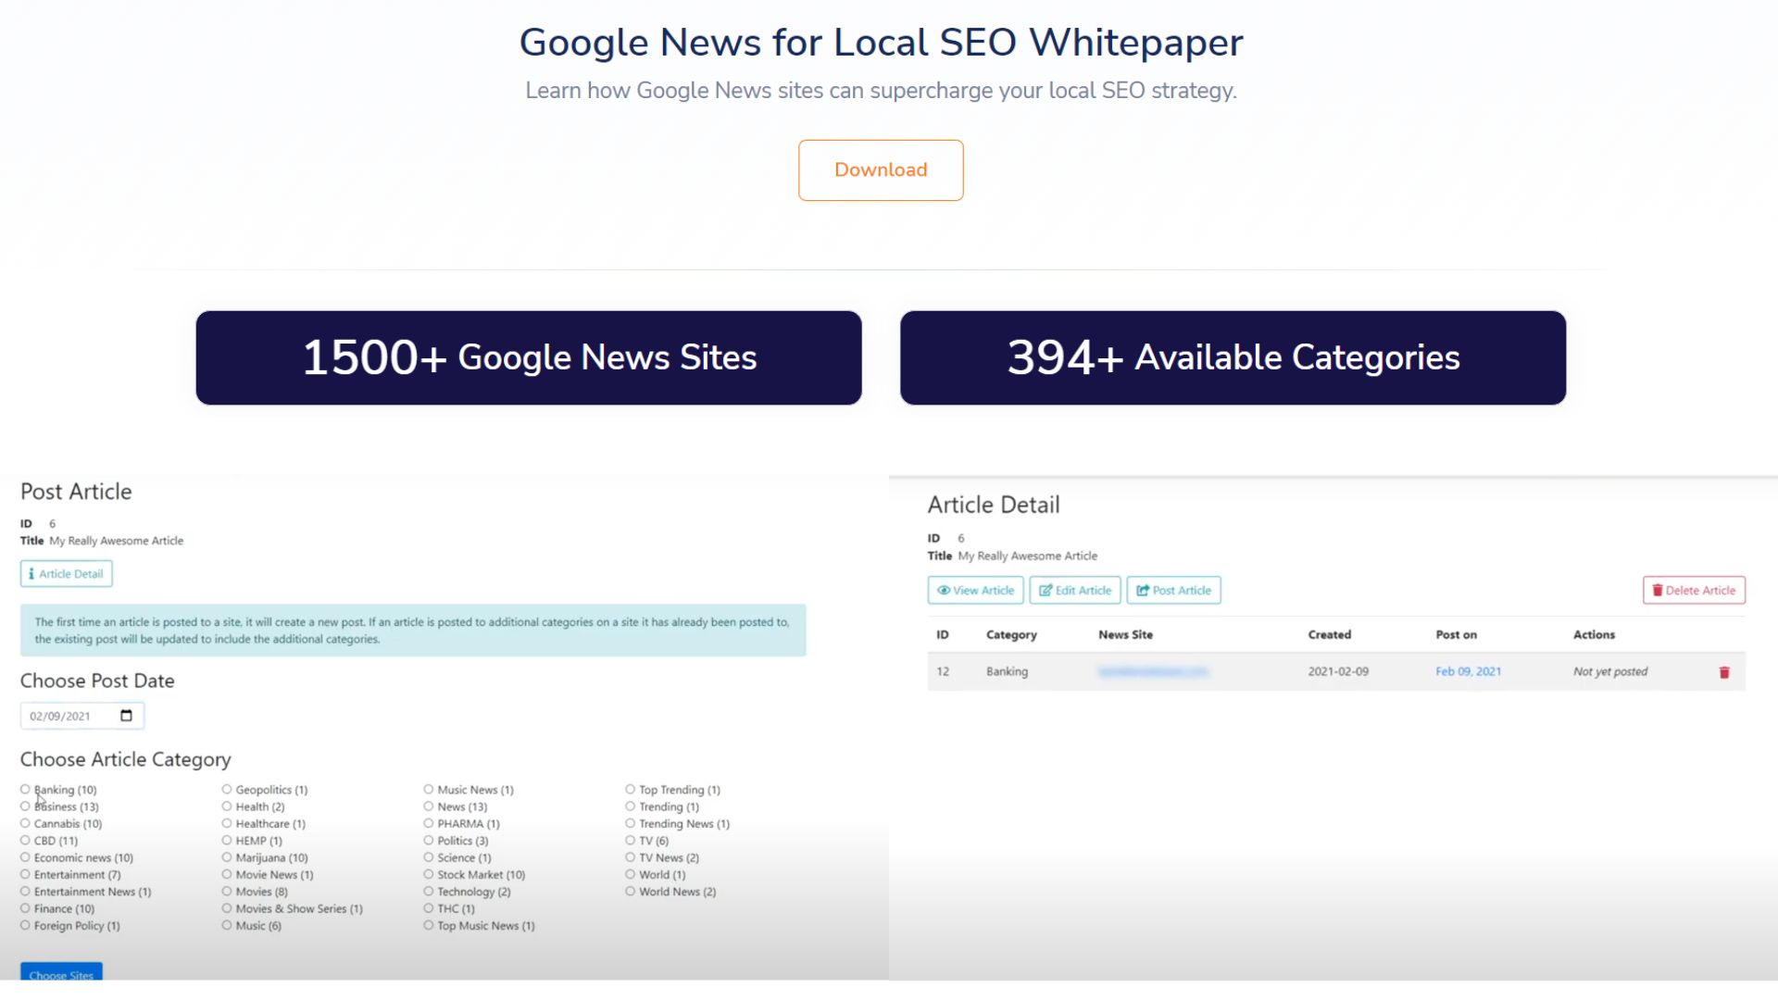This screenshot has height=1000, width=1778.
Task: Pick the Top Trending (1) category
Action: [x=631, y=790]
